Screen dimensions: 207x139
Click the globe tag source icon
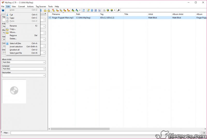tap(108, 10)
